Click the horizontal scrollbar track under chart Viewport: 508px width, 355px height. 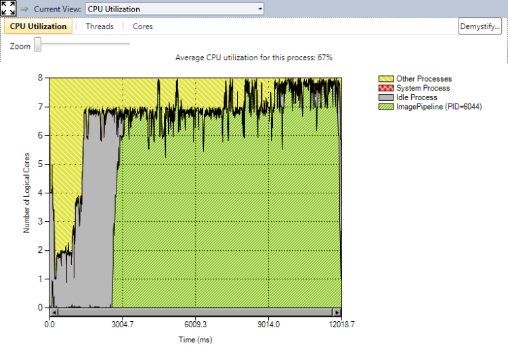195,312
